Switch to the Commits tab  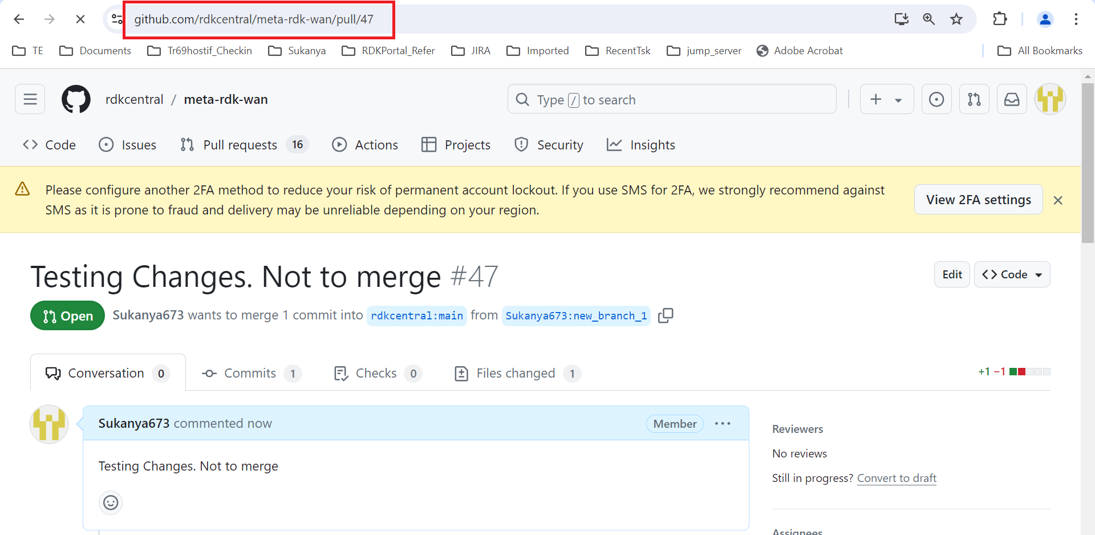click(x=252, y=373)
